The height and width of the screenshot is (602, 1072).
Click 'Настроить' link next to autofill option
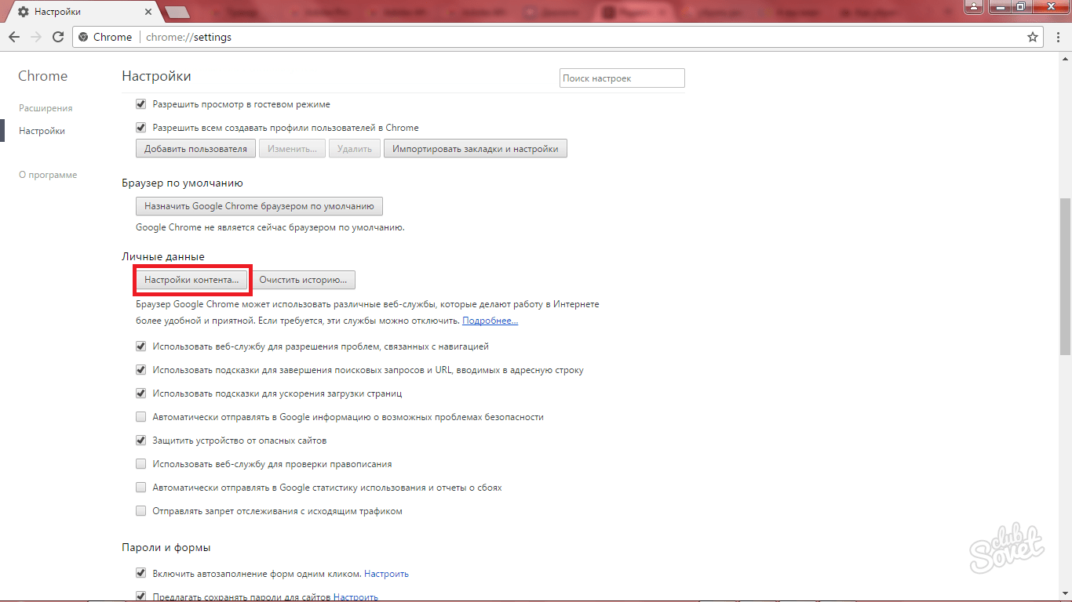pos(386,574)
